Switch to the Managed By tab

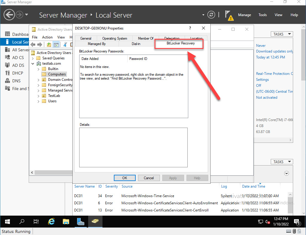click(x=97, y=44)
